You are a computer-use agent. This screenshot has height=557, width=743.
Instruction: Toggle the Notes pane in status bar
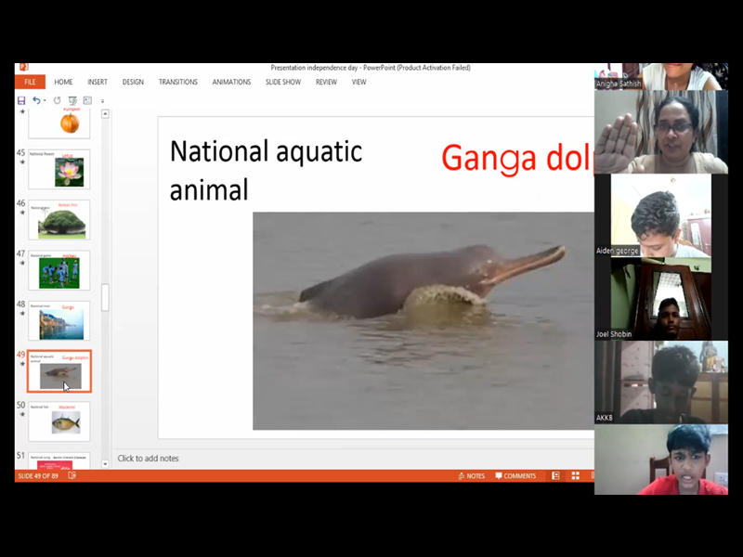tap(471, 476)
